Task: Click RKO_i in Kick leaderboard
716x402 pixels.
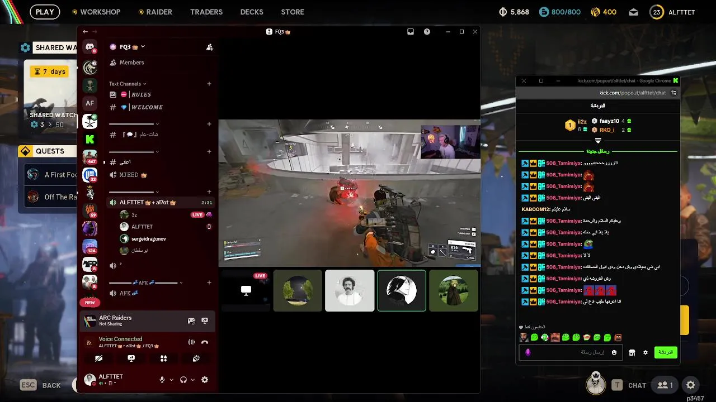Action: pyautogui.click(x=607, y=130)
